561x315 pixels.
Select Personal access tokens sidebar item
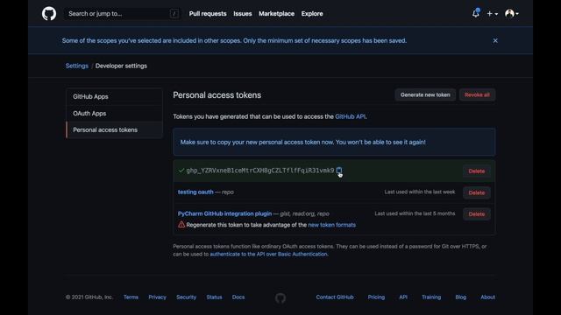tap(114, 129)
